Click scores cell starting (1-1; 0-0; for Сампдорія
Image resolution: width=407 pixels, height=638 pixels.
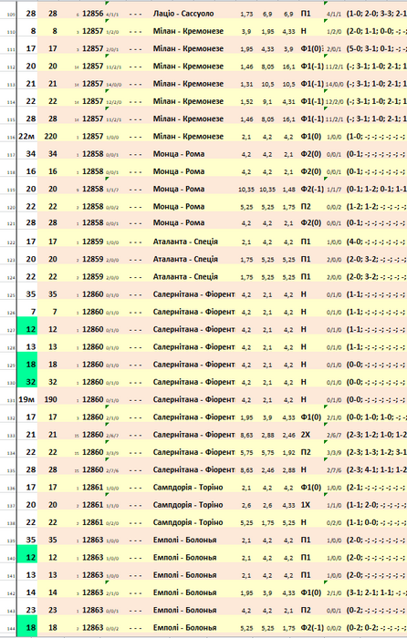pyautogui.click(x=376, y=522)
